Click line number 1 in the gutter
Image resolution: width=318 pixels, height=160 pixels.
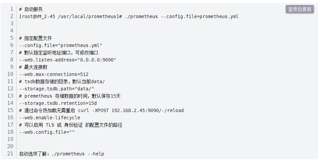12,9
